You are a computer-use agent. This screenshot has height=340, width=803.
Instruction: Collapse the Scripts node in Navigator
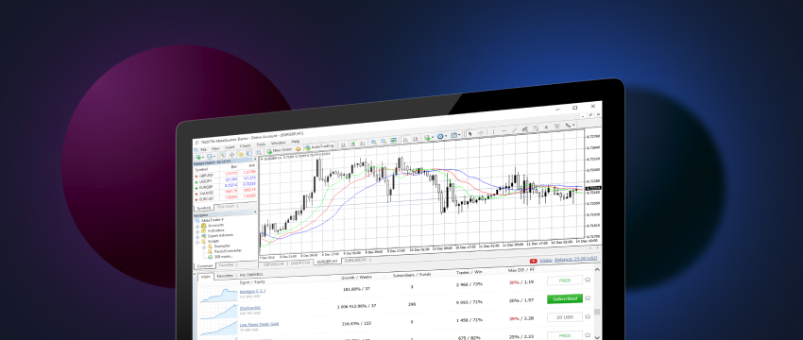coord(197,241)
